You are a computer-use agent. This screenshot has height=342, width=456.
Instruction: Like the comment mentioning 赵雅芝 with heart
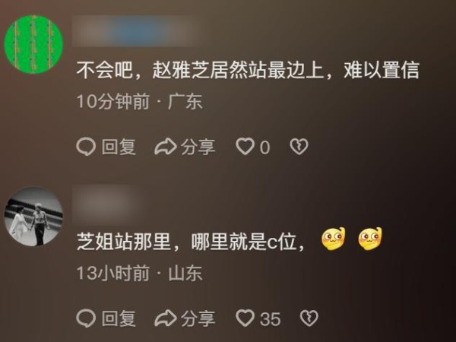click(x=245, y=146)
